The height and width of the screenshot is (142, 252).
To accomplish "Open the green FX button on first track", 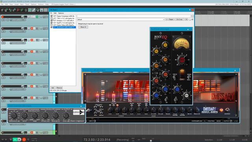I will pos(37,17).
